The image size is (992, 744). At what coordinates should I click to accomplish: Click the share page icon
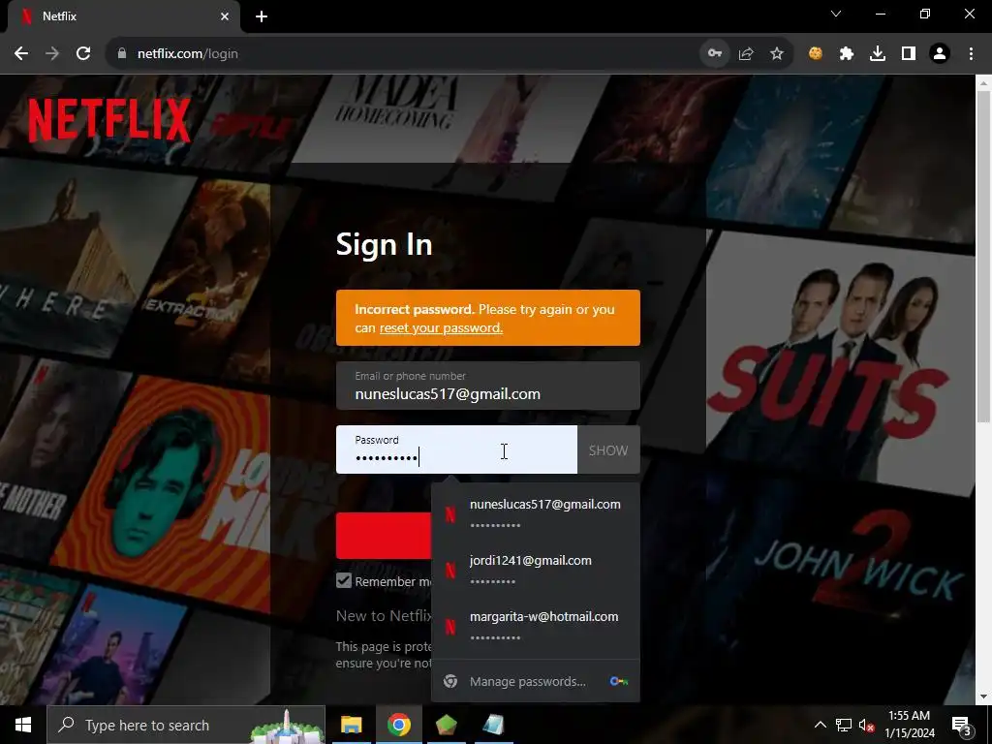746,54
